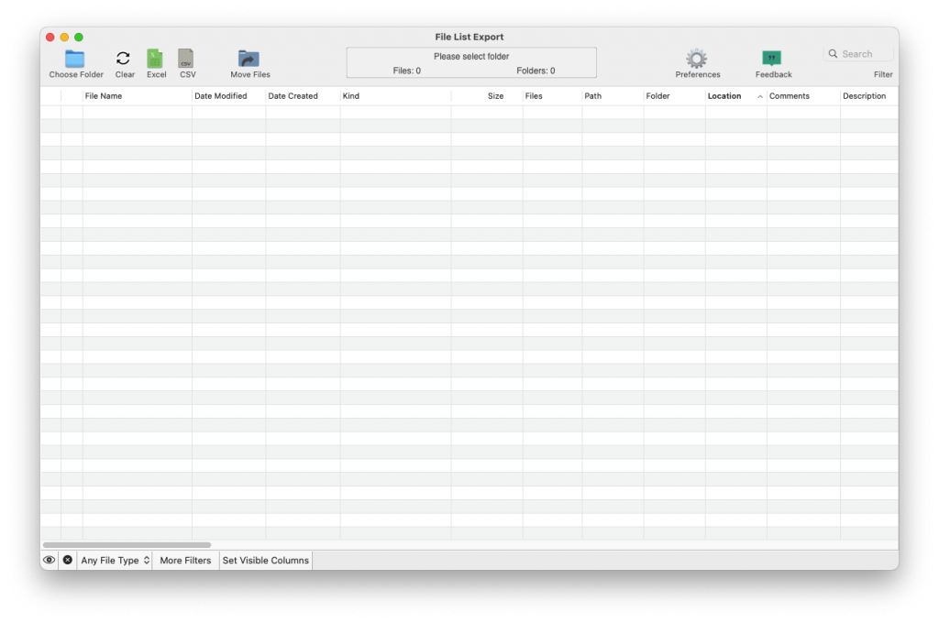
Task: Click the 'Files: 0' counter
Action: click(406, 71)
